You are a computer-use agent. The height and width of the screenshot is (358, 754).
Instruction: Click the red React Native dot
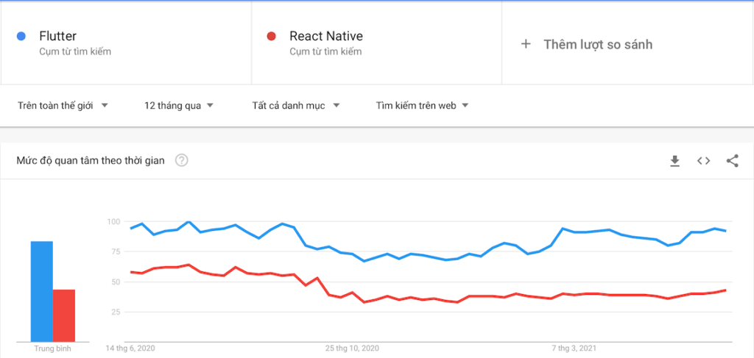pos(272,36)
